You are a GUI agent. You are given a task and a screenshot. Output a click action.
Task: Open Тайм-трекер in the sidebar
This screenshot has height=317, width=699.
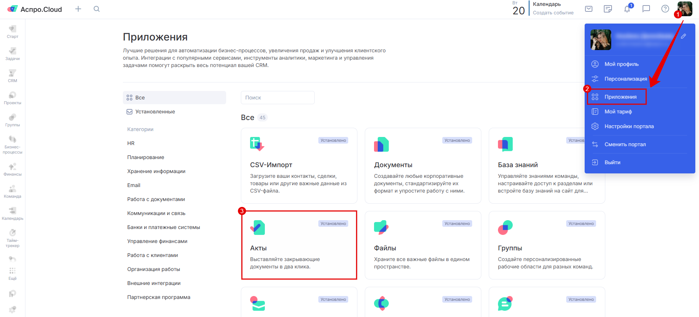click(x=13, y=238)
